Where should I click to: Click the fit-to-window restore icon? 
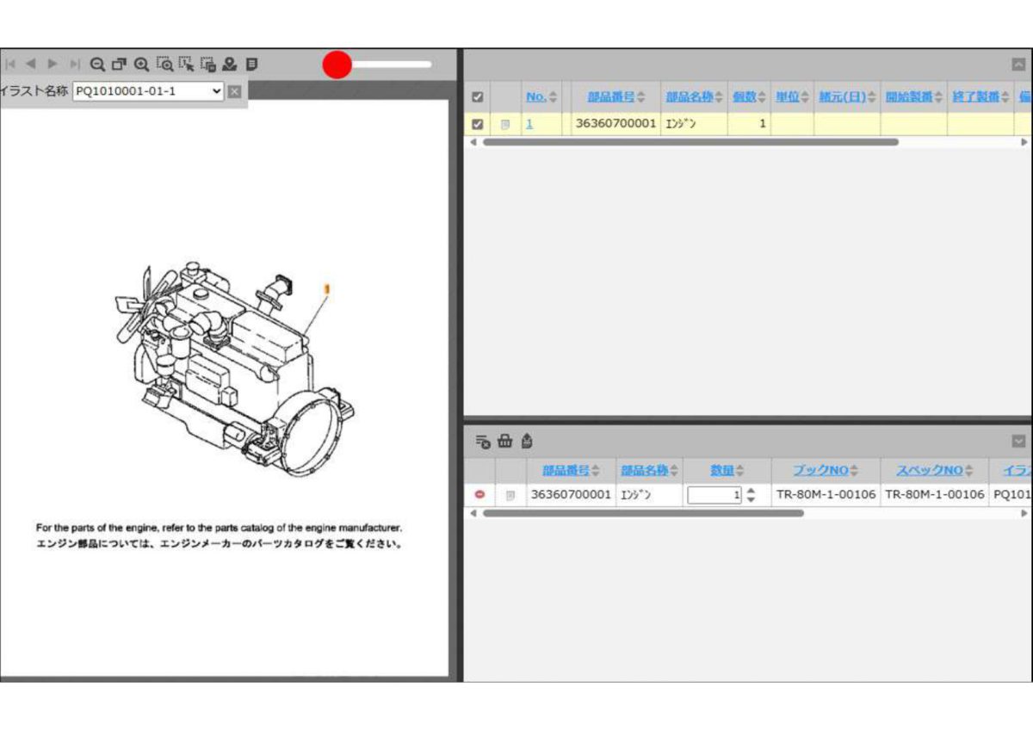[119, 64]
